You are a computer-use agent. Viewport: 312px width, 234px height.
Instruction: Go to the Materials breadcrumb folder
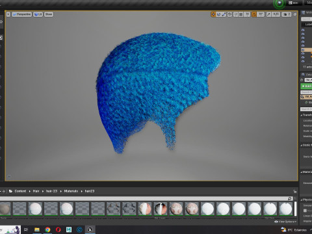[x=71, y=191]
